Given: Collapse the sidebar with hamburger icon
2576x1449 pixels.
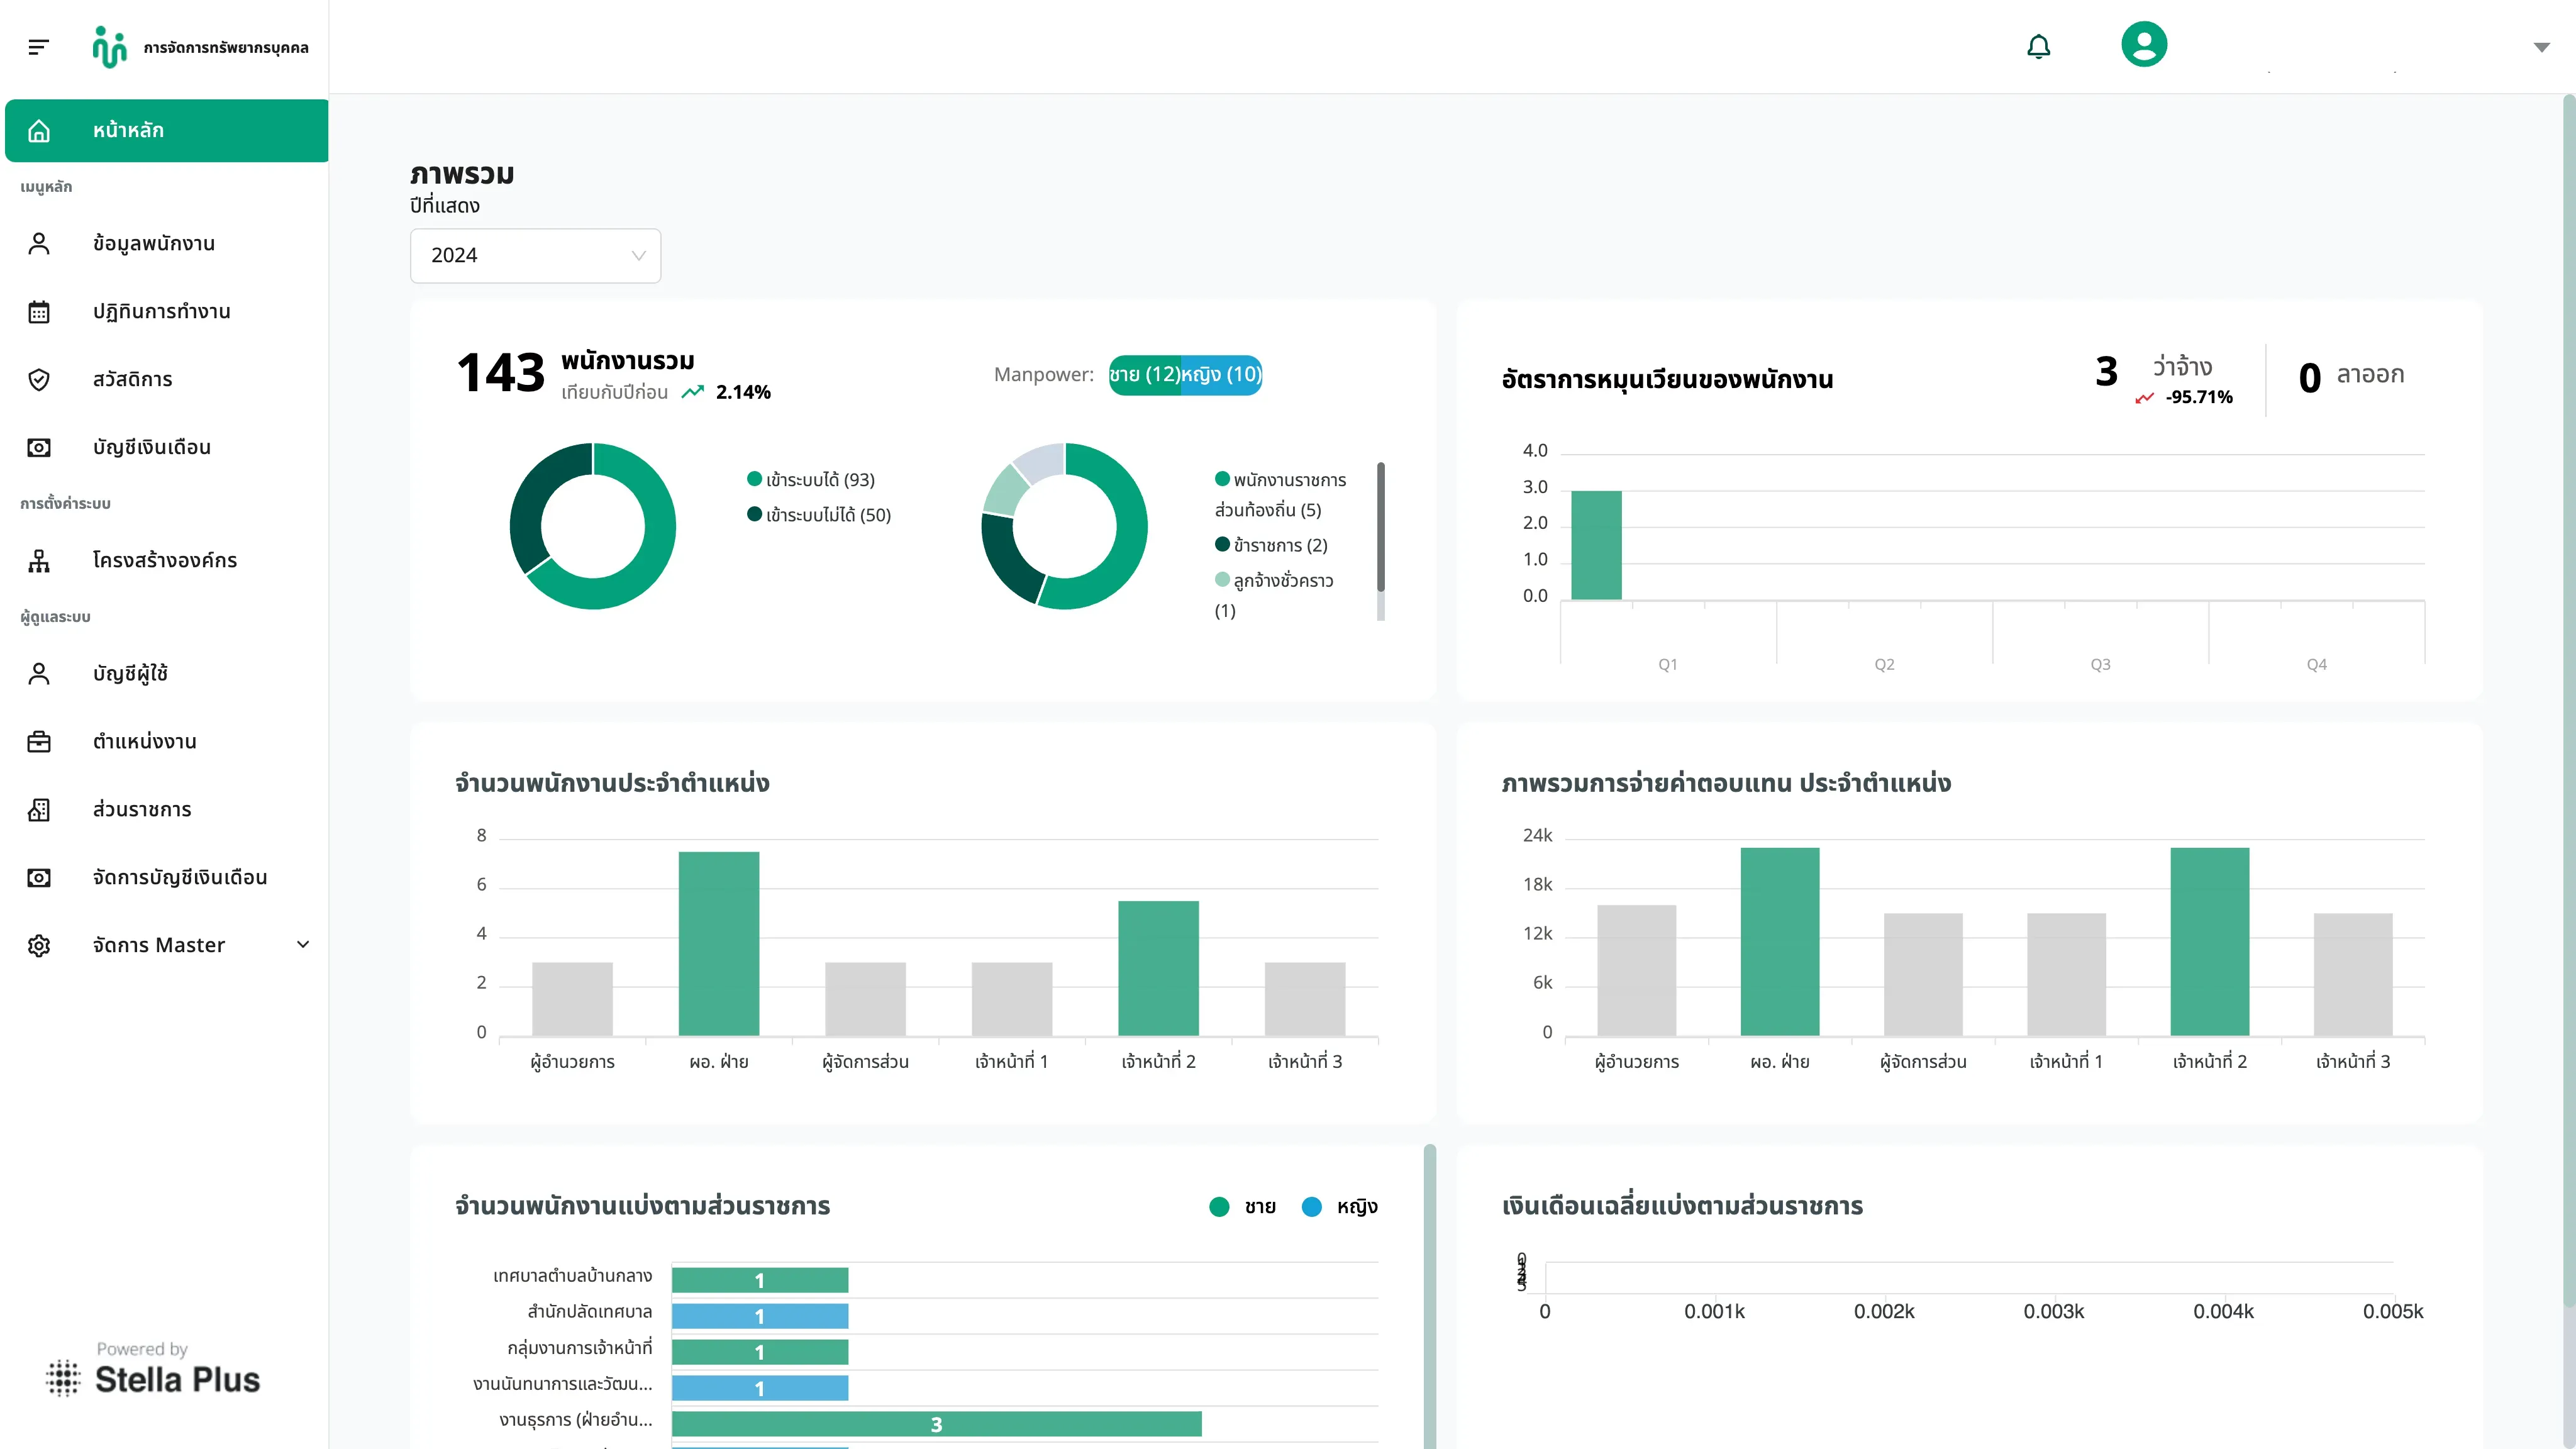Looking at the screenshot, I should click(38, 47).
